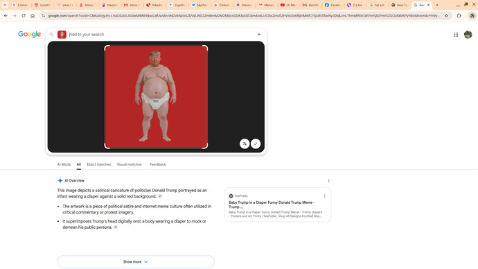This screenshot has height=269, width=478.
Task: Click source link icon after 'public persona'
Action: pyautogui.click(x=116, y=227)
